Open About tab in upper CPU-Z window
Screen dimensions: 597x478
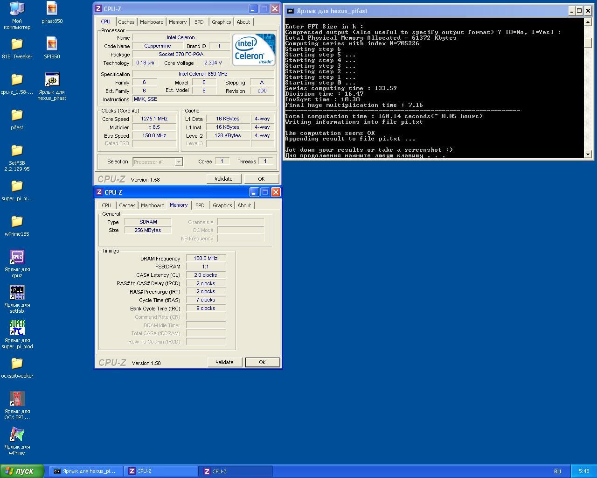243,22
